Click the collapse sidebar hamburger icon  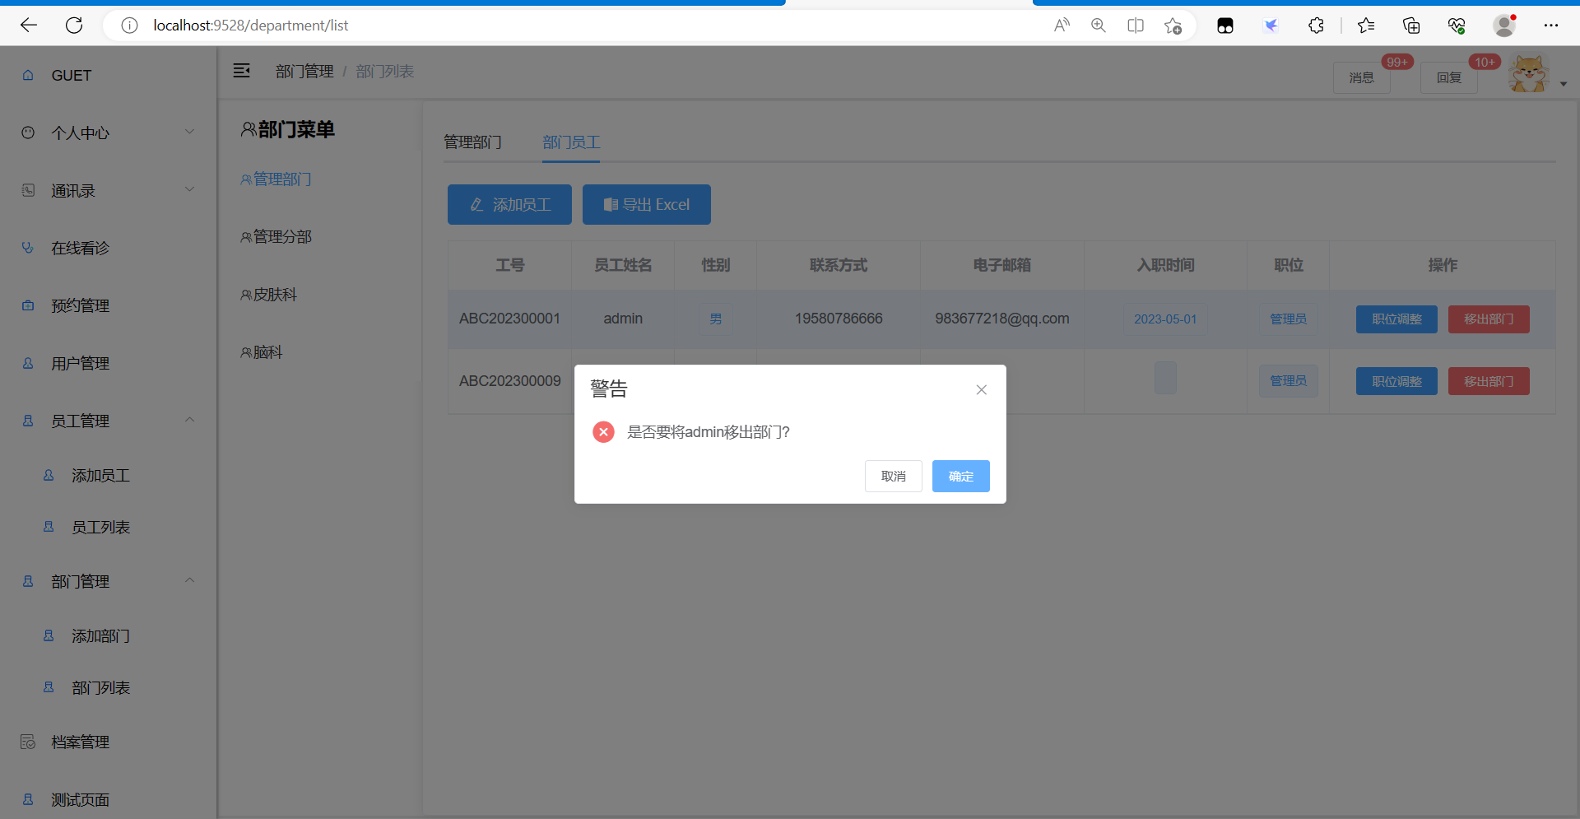(x=242, y=71)
